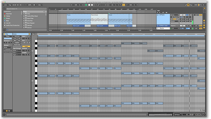Expand the Amp device entry

pyautogui.click(x=24, y=14)
